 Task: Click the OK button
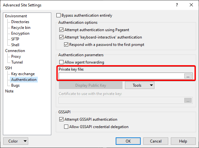click(x=128, y=141)
